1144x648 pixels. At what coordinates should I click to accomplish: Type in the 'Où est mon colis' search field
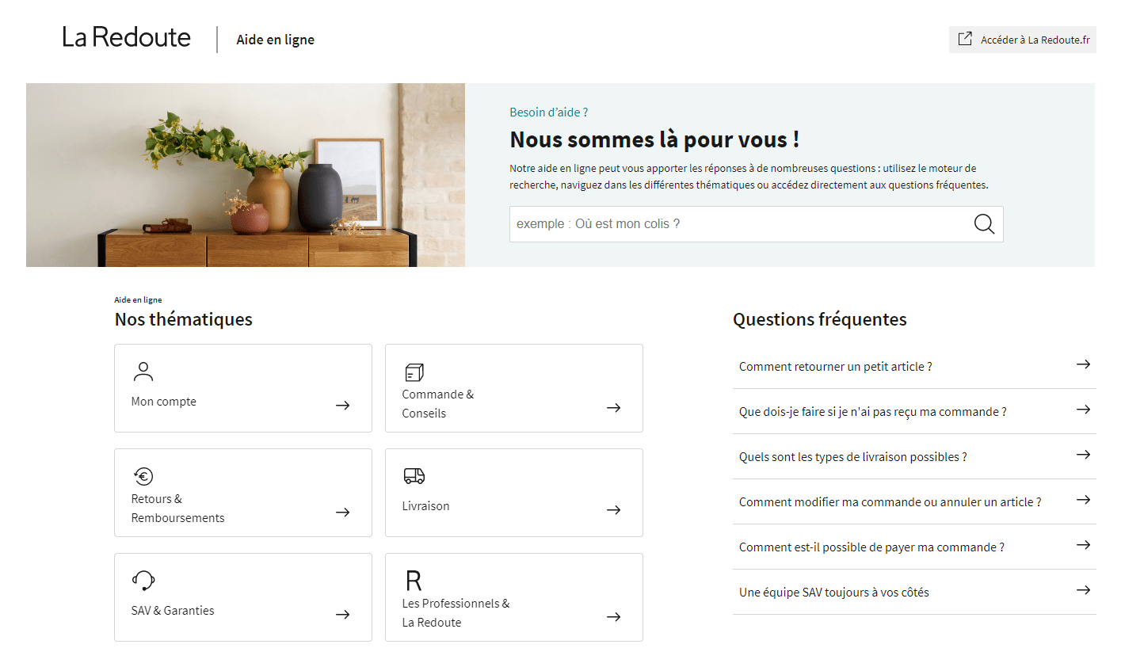(737, 224)
